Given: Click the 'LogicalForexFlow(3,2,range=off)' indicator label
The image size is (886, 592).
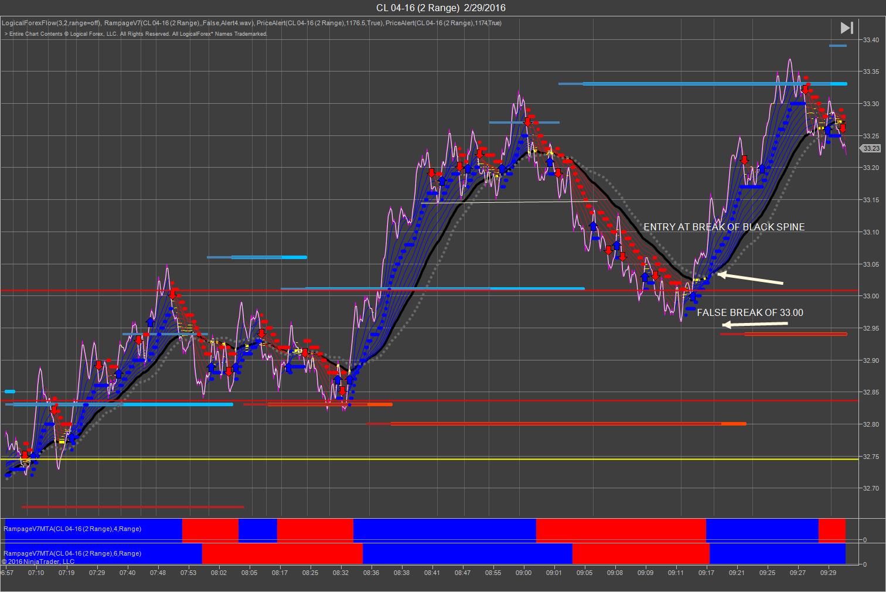Looking at the screenshot, I should pyautogui.click(x=50, y=23).
